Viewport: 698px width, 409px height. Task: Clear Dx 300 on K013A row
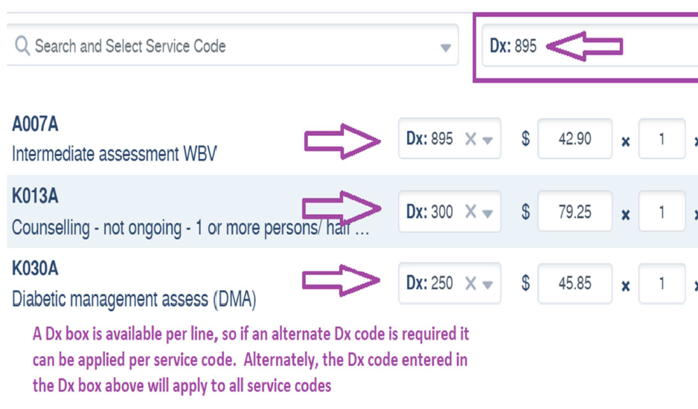(x=470, y=211)
